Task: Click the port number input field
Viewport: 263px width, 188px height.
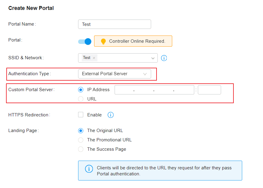Action: pos(209,90)
